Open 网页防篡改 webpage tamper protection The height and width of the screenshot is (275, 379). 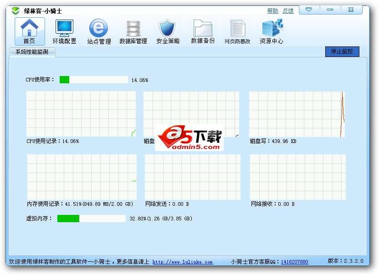237,31
